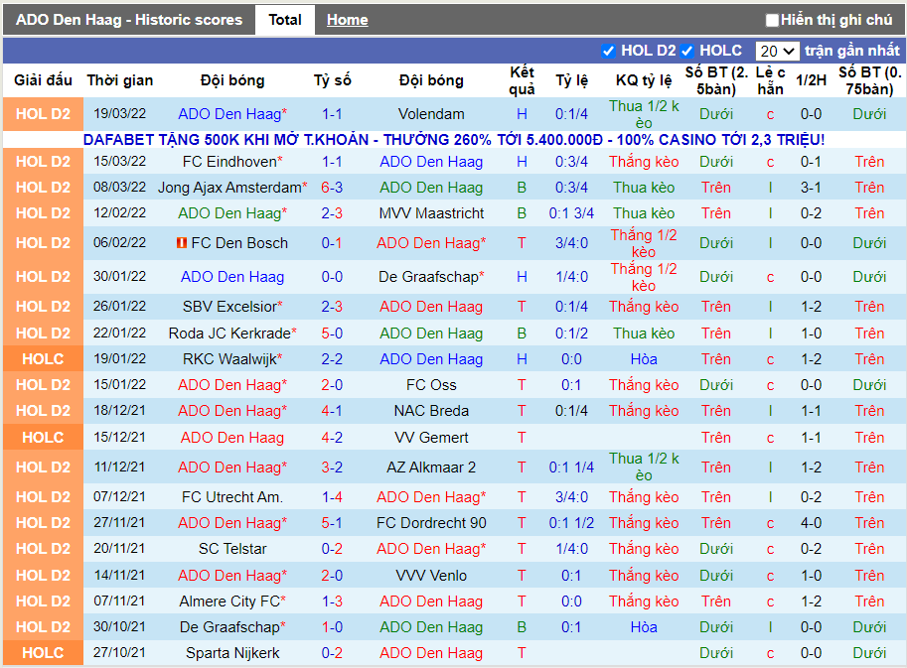The height and width of the screenshot is (668, 907).
Task: Click the 'Tỷ lệ' column header
Action: click(x=571, y=80)
